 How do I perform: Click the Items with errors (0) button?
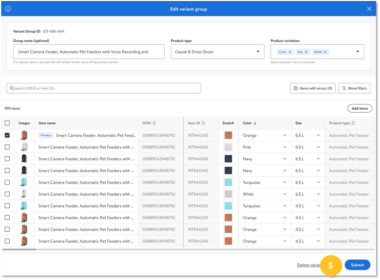click(x=313, y=88)
